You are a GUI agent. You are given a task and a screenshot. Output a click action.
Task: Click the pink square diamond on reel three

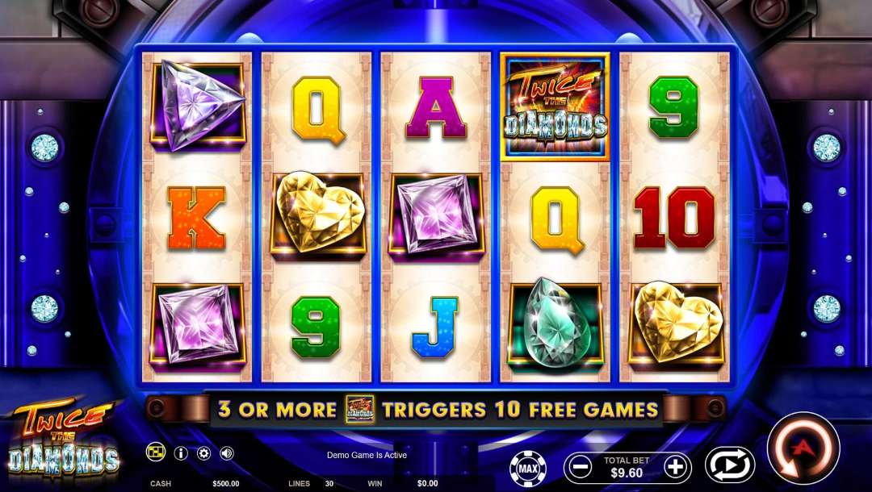437,217
